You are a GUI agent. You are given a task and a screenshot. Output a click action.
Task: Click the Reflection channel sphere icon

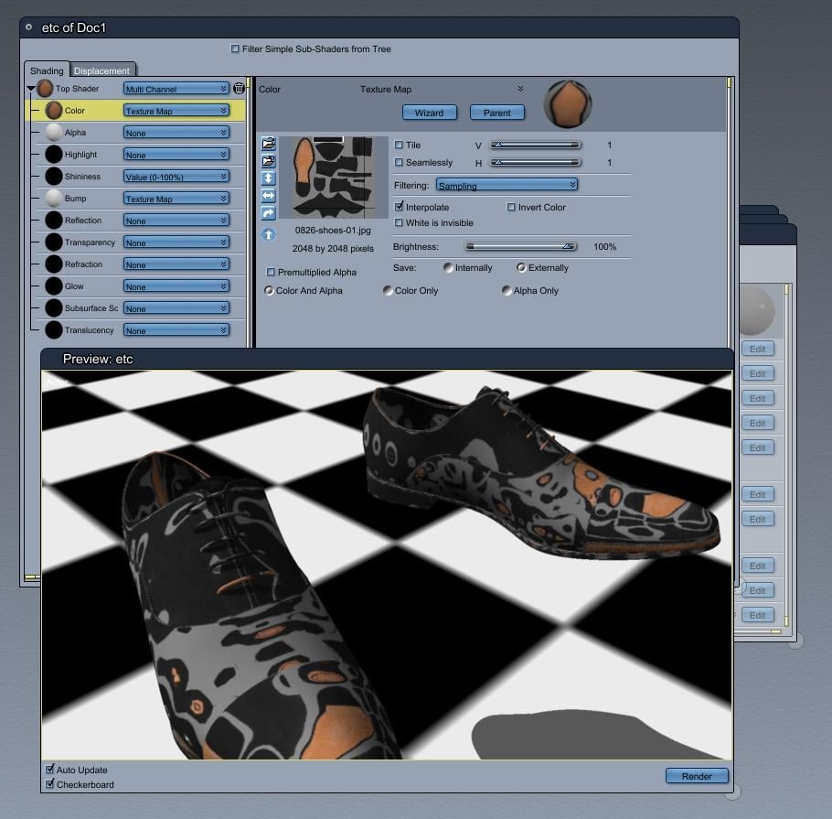(x=54, y=220)
